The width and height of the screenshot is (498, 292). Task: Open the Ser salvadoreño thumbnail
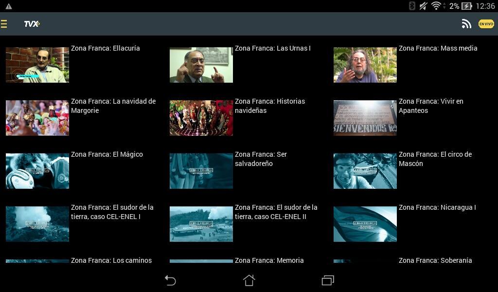click(201, 171)
